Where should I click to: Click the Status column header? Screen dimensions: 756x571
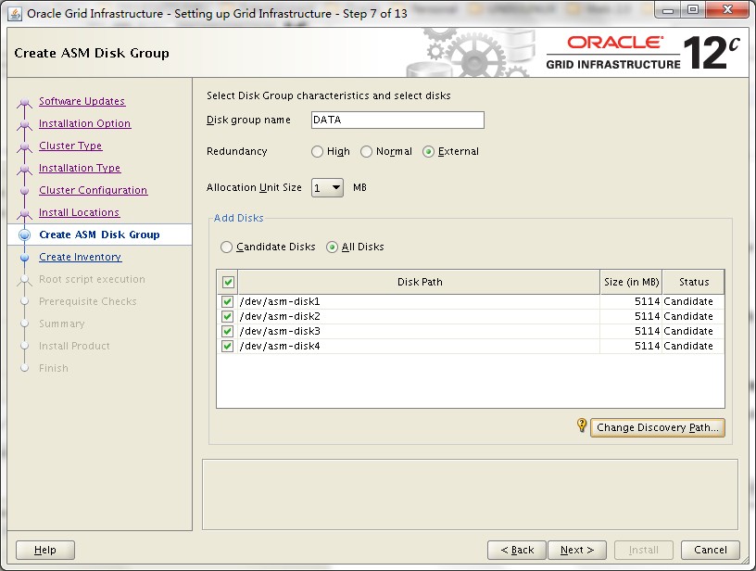693,282
